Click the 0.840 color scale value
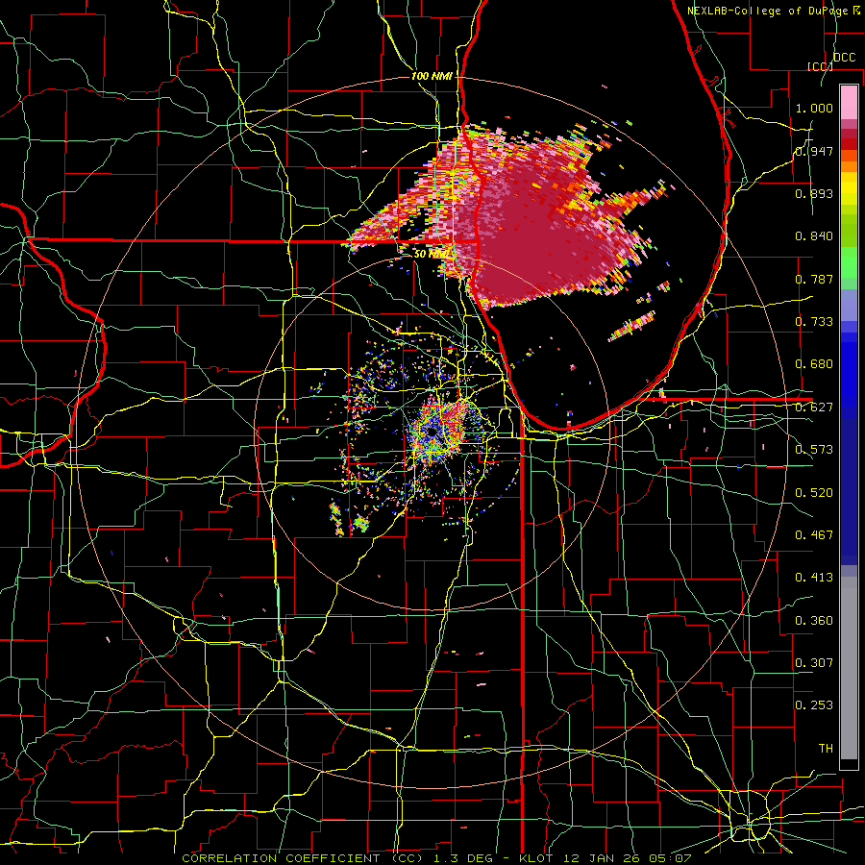This screenshot has height=865, width=865. click(814, 236)
